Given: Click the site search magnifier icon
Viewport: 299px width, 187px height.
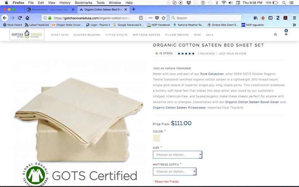Looking at the screenshot, I should click(x=275, y=34).
